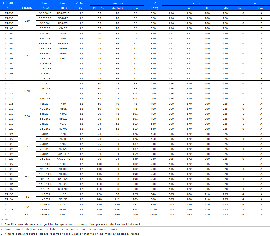Click the N40 old type cell
The width and height of the screenshot is (270, 236).
click(63, 39)
